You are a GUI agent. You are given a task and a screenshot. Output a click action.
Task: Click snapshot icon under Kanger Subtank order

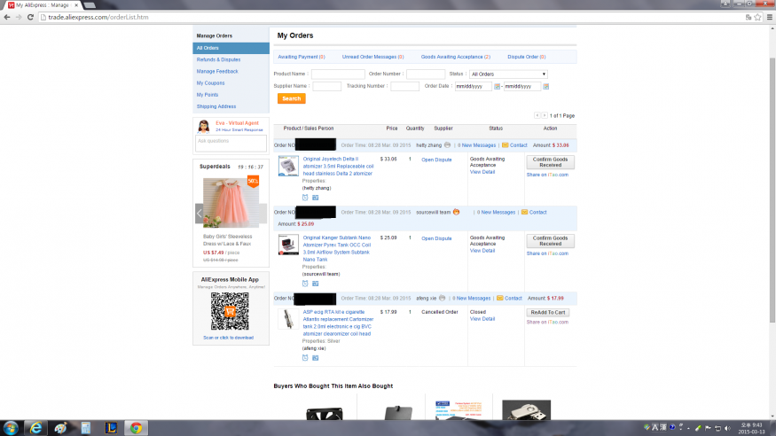315,284
